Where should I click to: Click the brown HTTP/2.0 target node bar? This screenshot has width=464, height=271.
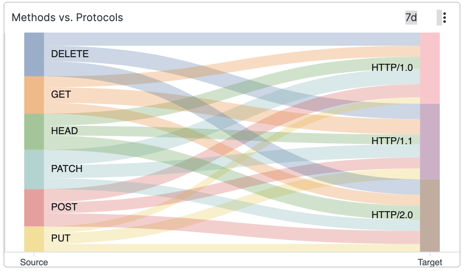[x=430, y=215]
